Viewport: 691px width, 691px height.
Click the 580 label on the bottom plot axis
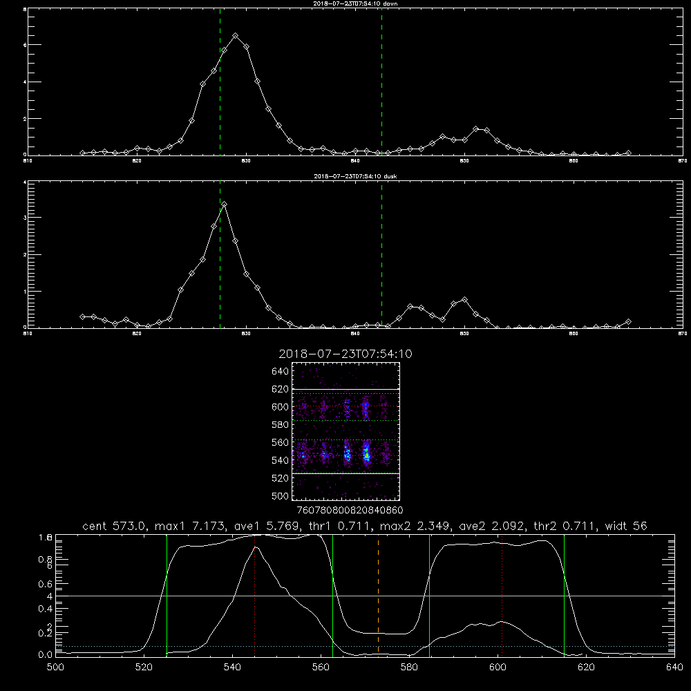tap(409, 668)
